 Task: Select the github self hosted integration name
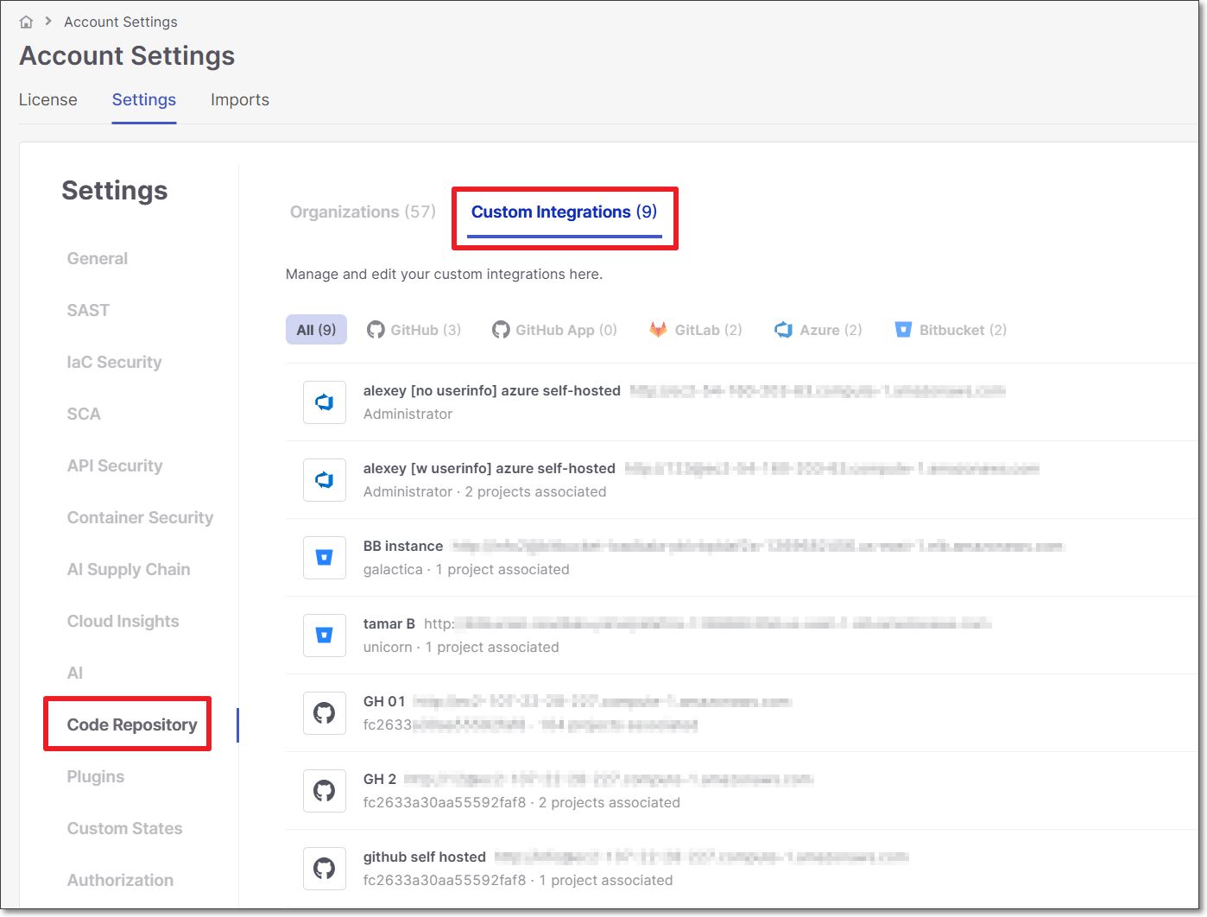425,857
